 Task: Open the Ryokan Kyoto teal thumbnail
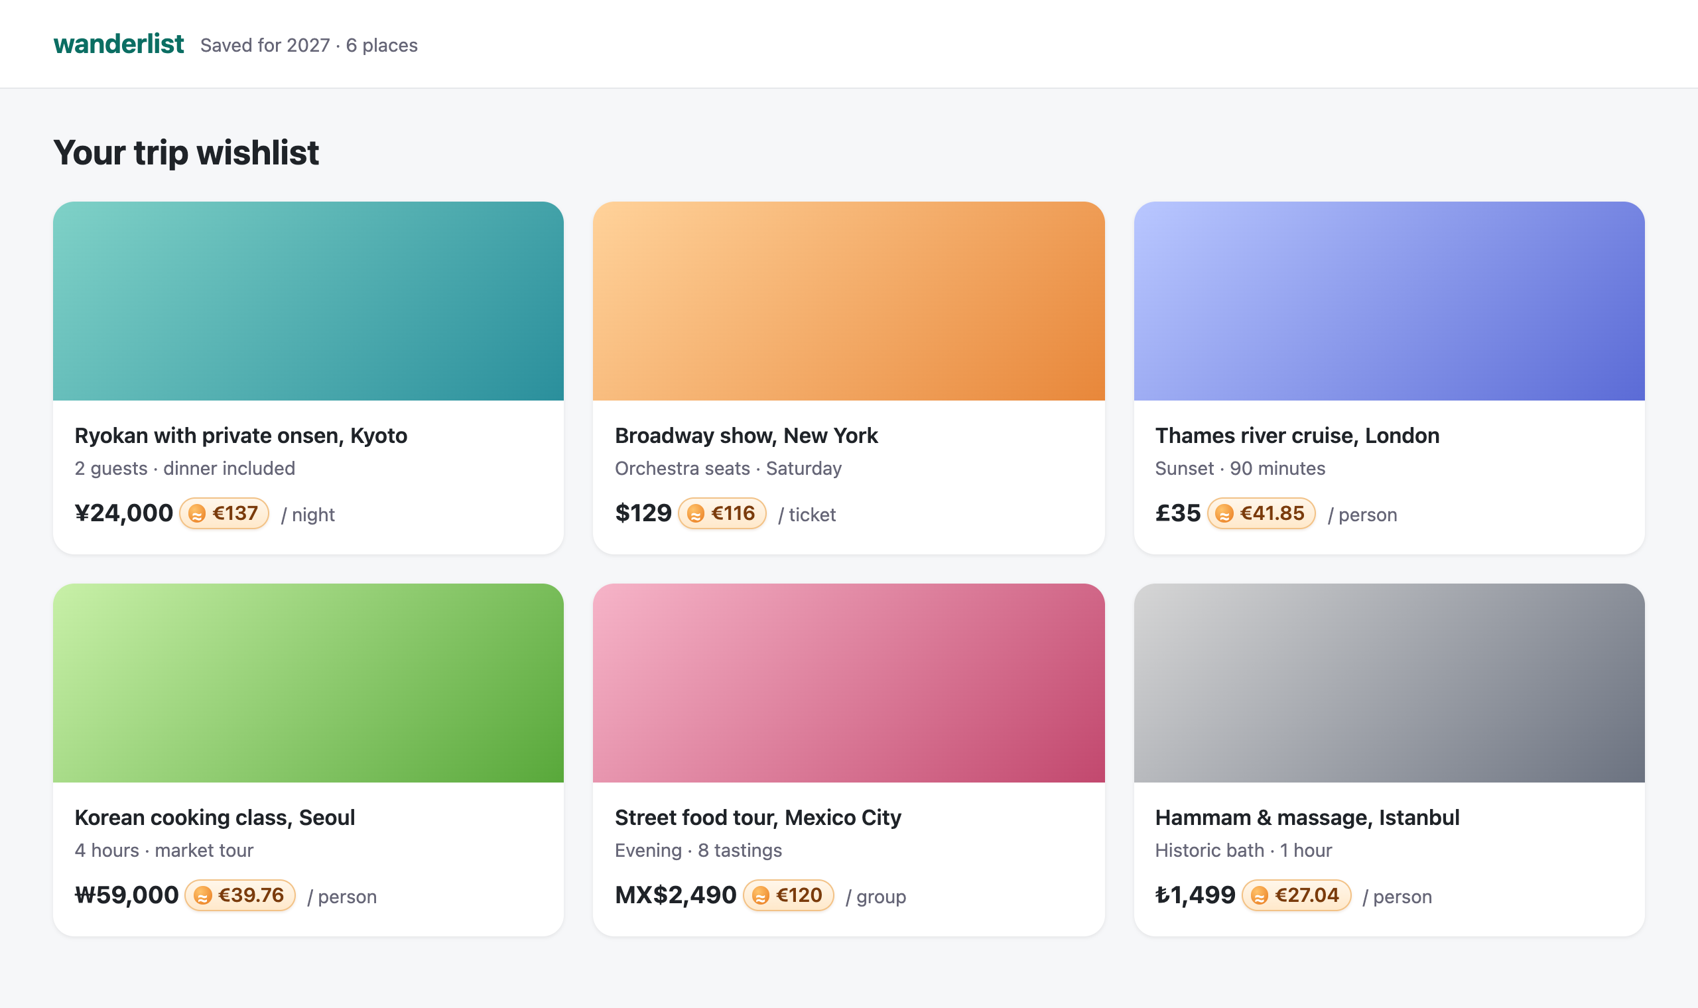[308, 301]
